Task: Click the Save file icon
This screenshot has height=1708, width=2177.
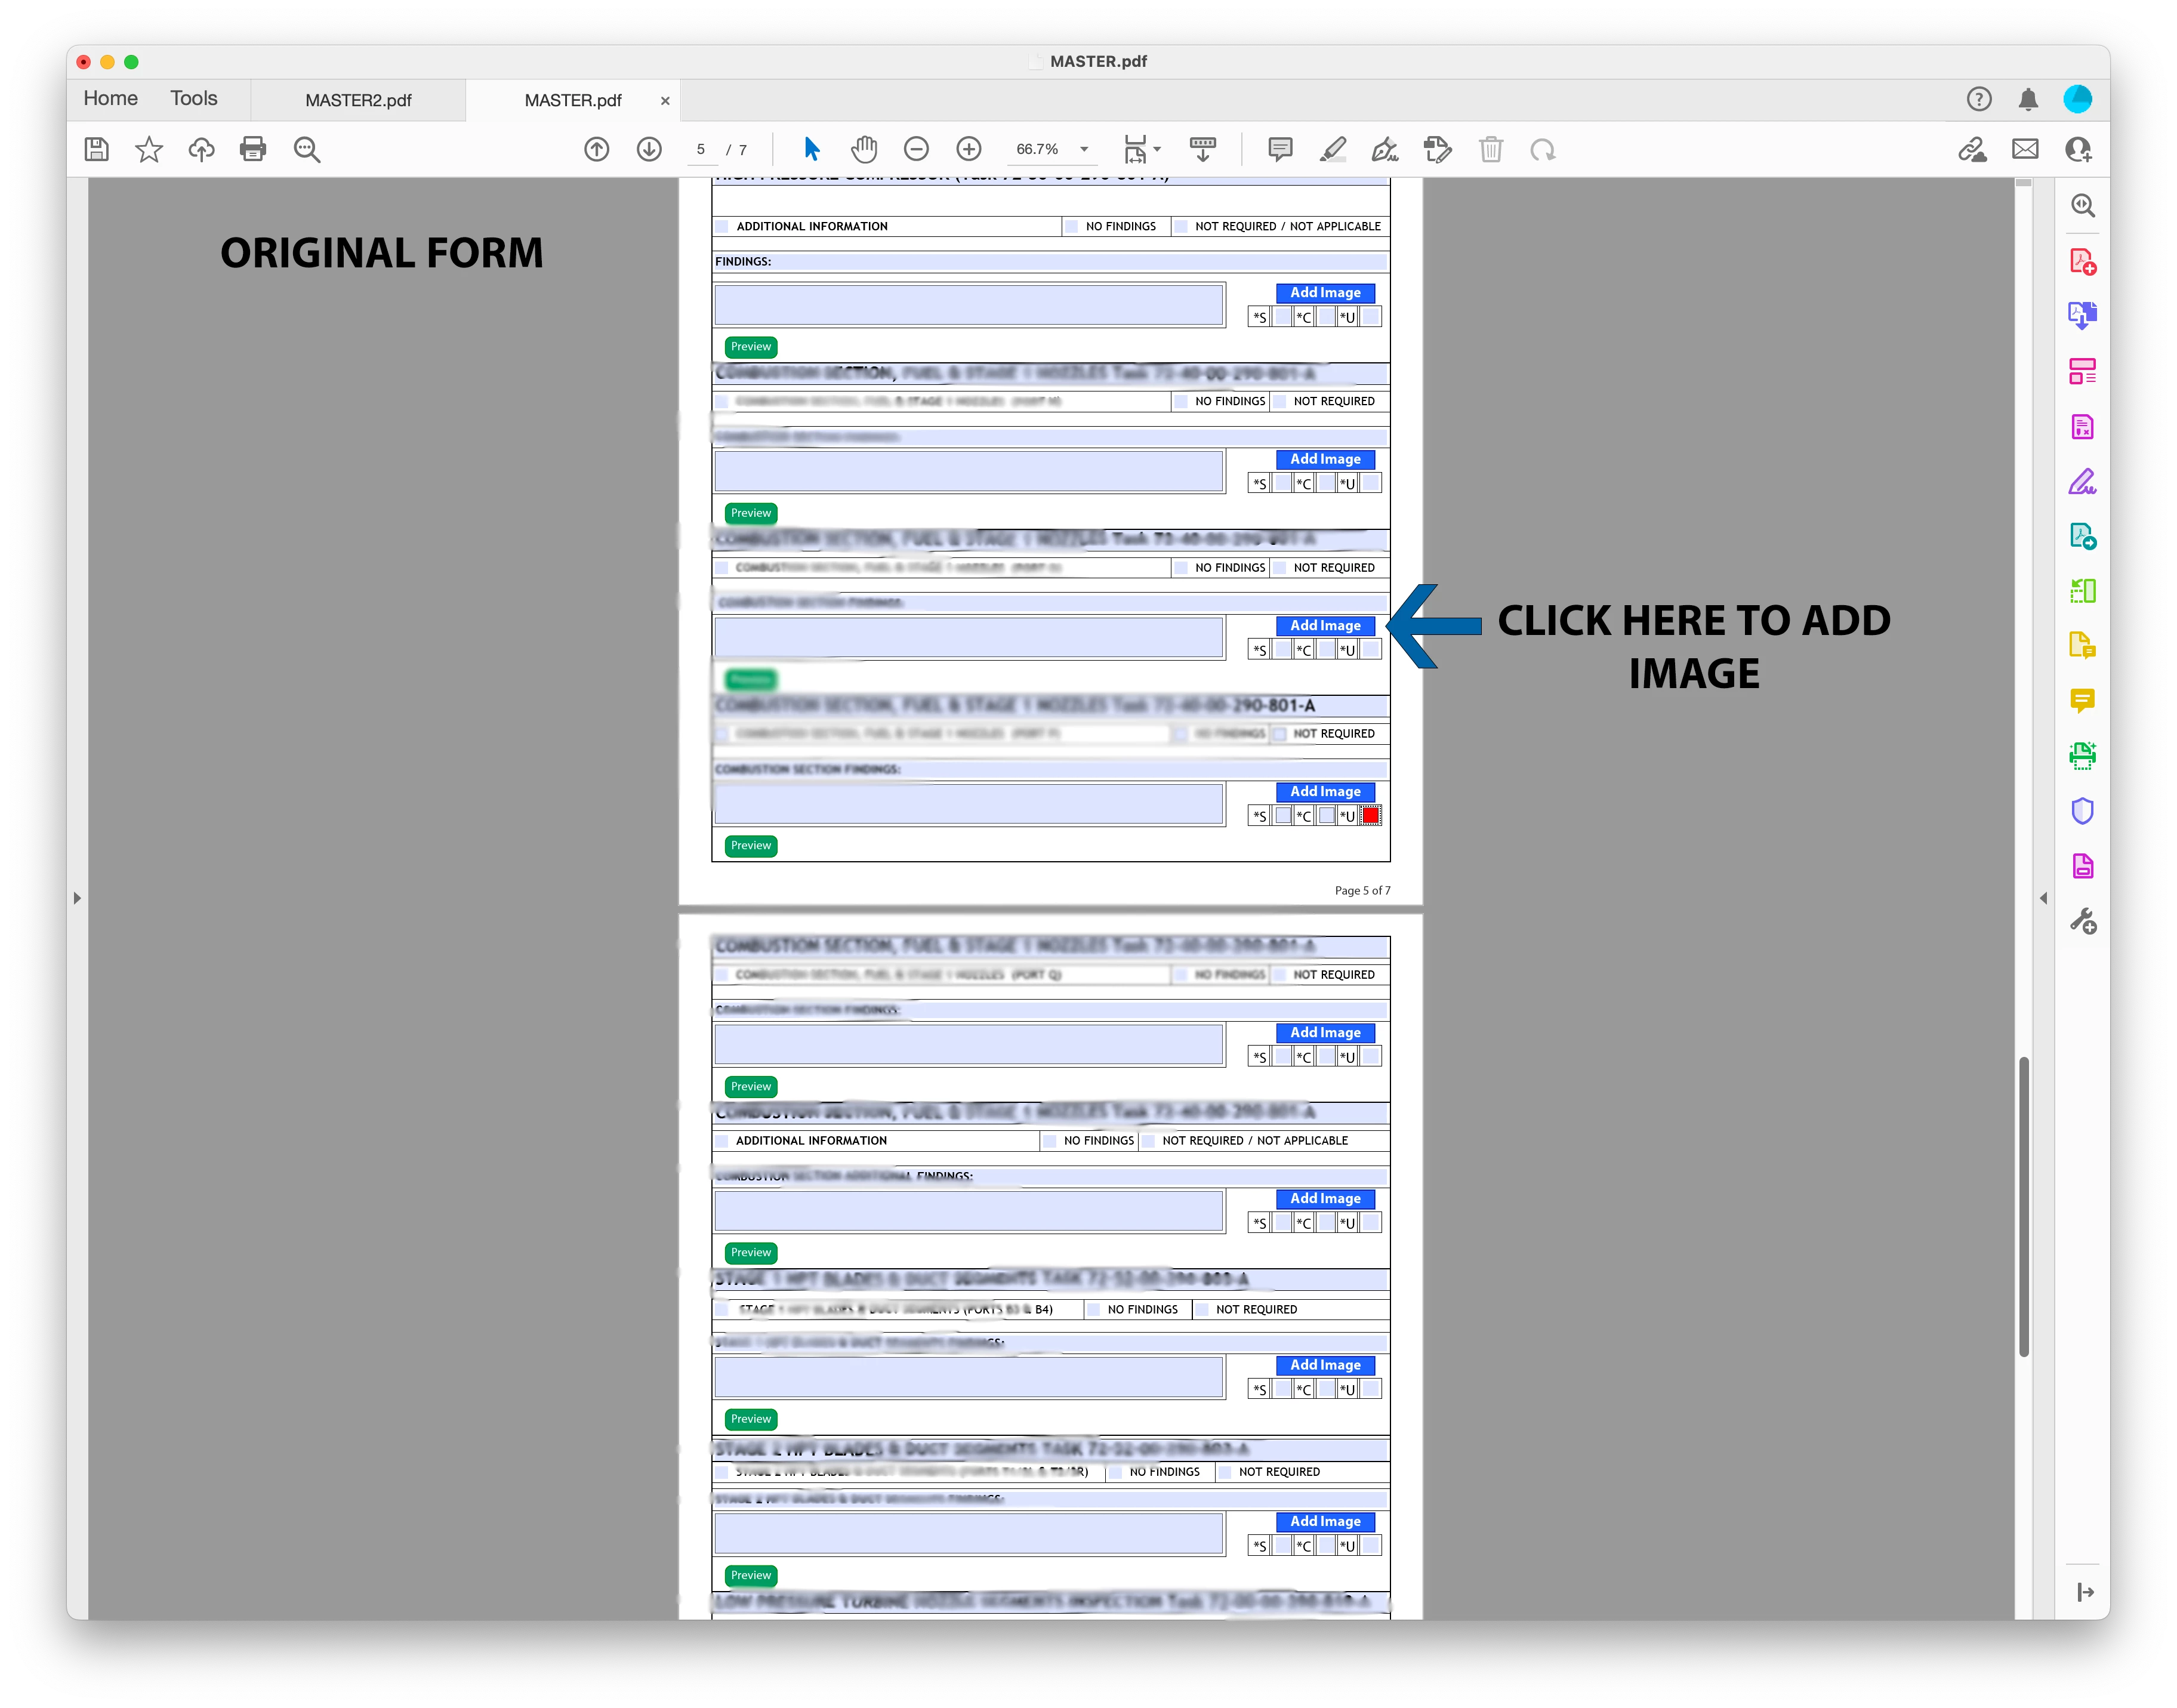Action: (97, 150)
